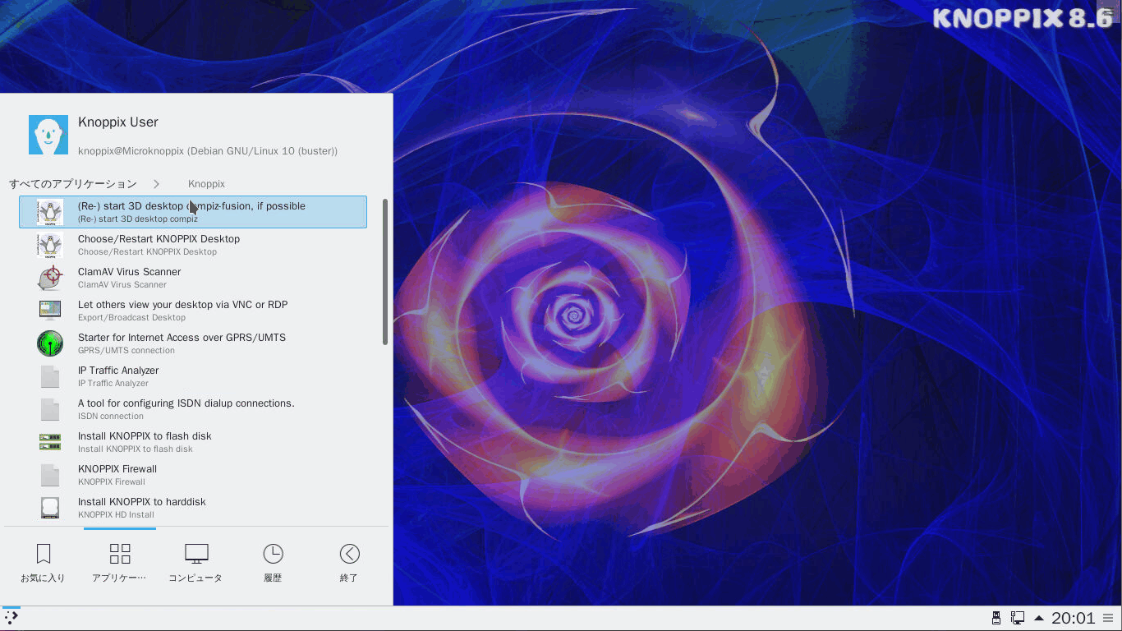The width and height of the screenshot is (1122, 631).
Task: Switch to the コンピュータ computer tab
Action: coord(195,563)
